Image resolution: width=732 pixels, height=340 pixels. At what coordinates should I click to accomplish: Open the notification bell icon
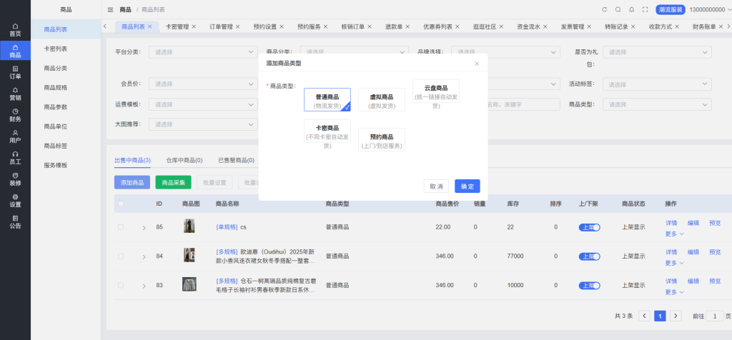click(x=632, y=9)
